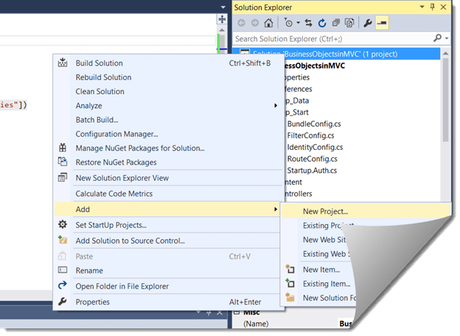Viewport: 460px width, 336px height.
Task: Select the IdentityConfig.cs file
Action: [315, 147]
